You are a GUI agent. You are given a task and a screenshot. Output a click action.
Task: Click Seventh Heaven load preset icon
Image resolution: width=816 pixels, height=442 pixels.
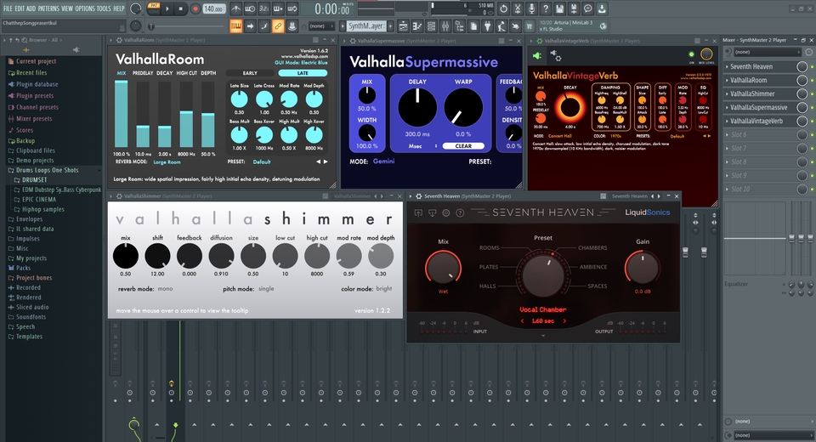coord(418,213)
